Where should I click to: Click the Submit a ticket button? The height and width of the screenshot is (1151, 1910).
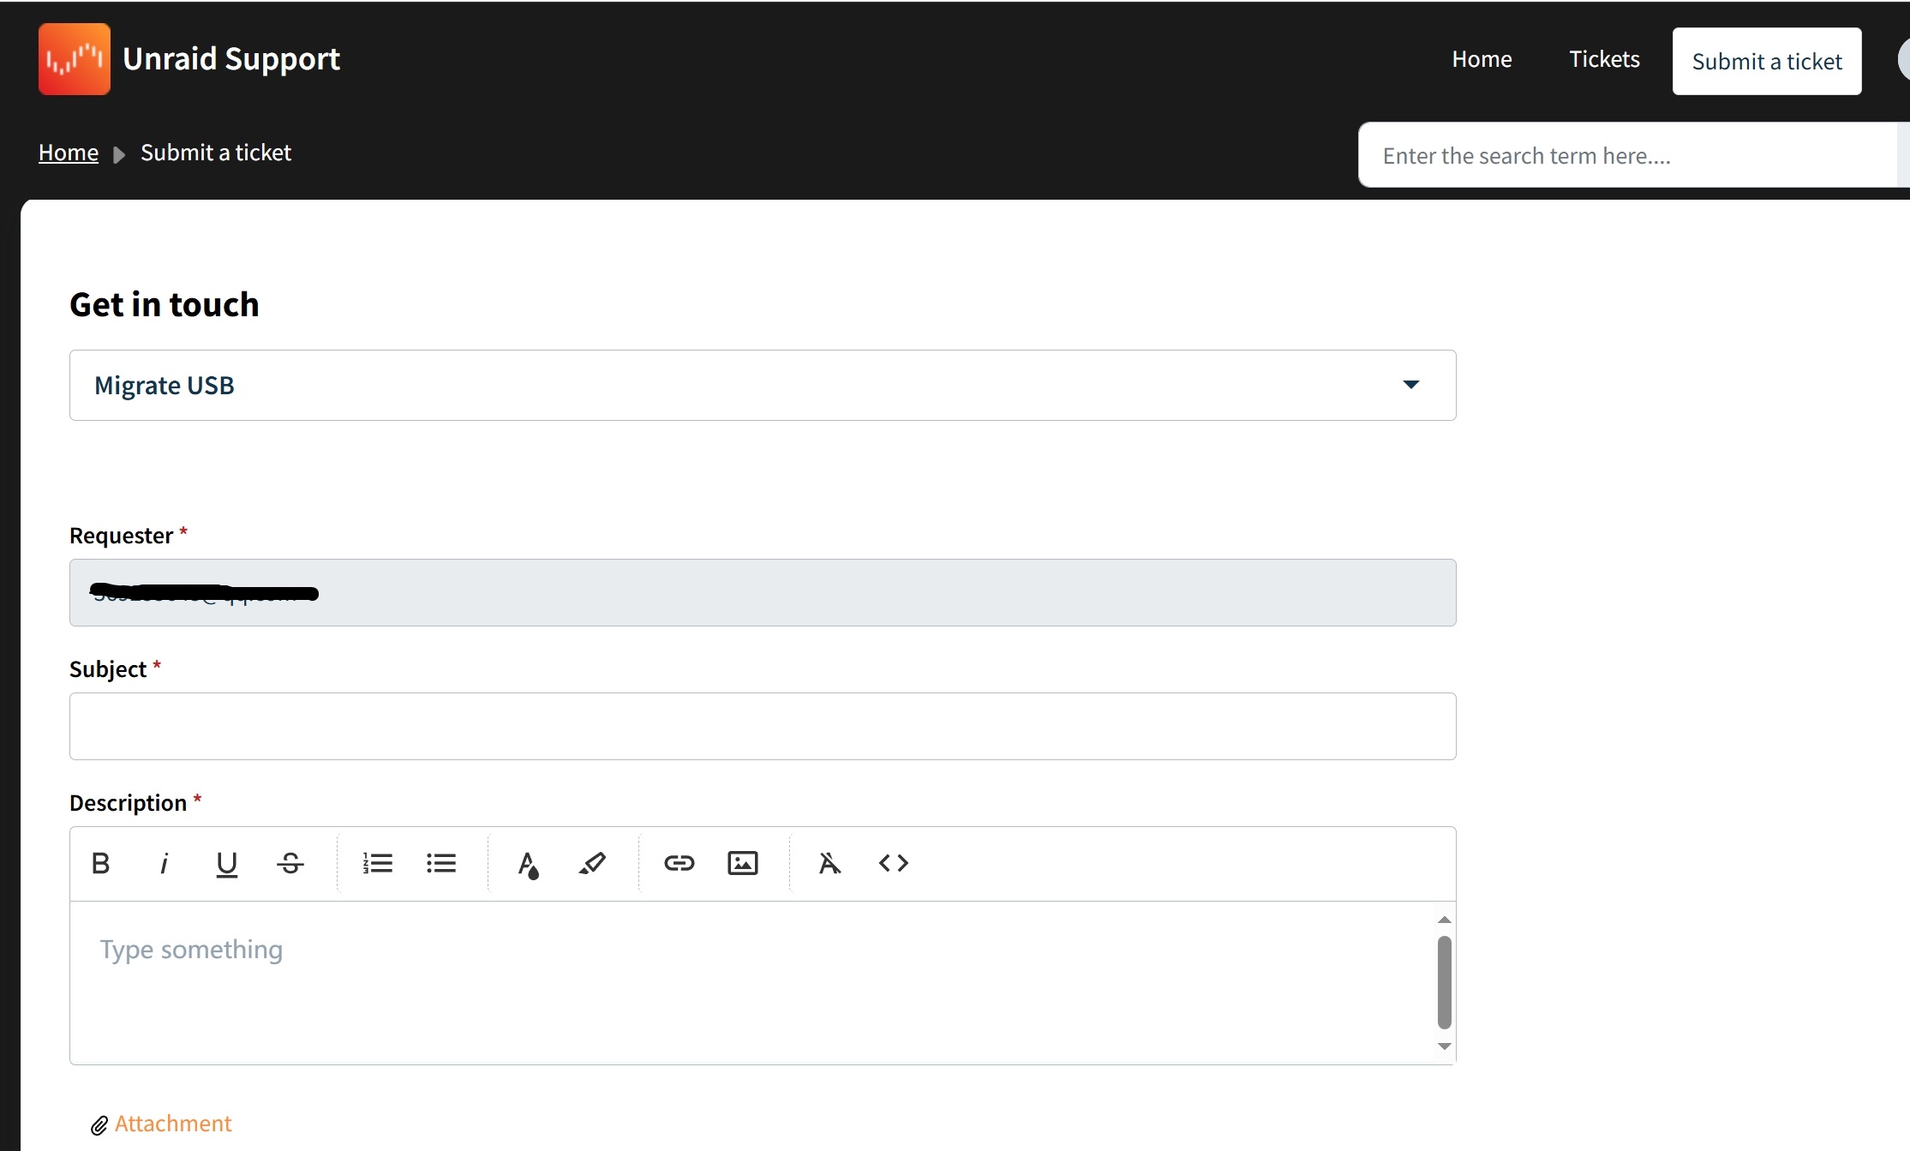(x=1767, y=61)
